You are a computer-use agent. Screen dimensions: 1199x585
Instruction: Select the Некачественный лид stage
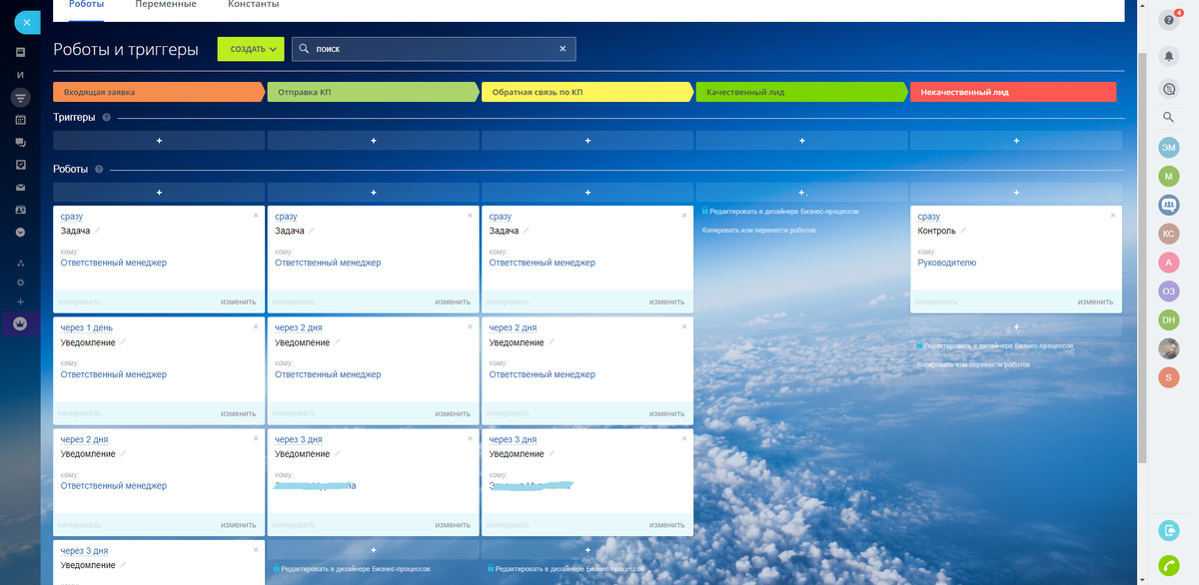click(x=1013, y=92)
